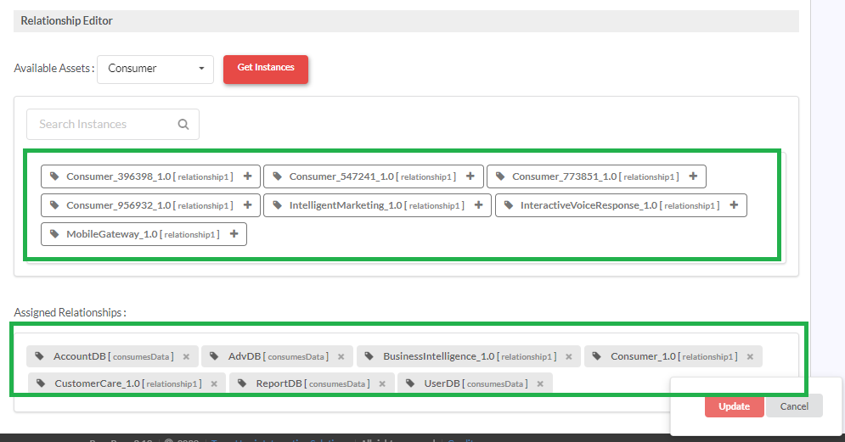
Task: Click the AccountDB assigned label
Action: (x=80, y=356)
